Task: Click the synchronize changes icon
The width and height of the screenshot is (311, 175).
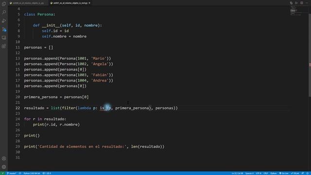Action: (20, 173)
